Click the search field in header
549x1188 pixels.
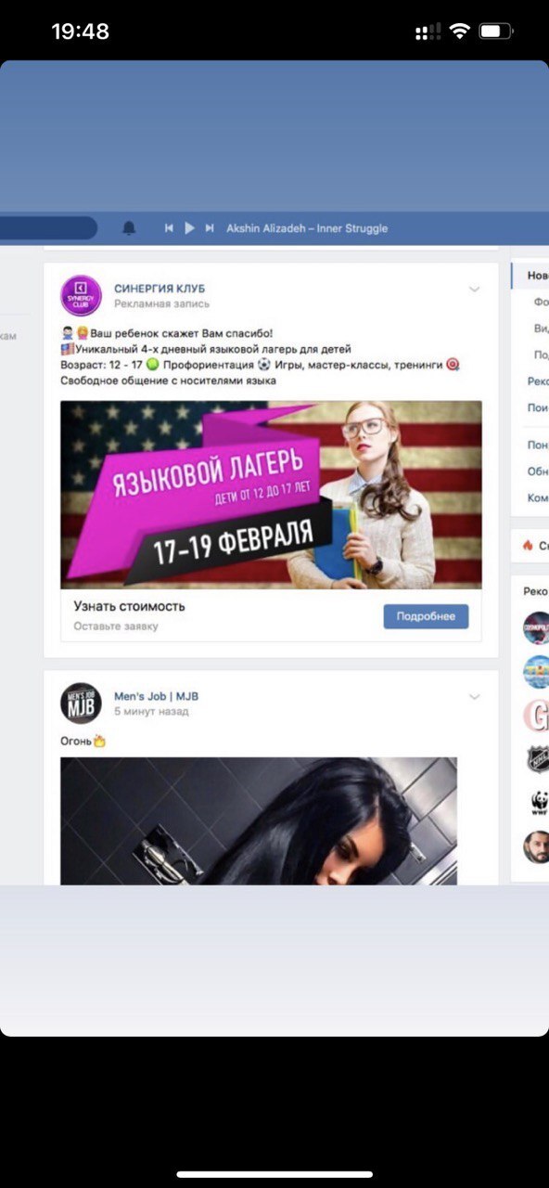48,228
